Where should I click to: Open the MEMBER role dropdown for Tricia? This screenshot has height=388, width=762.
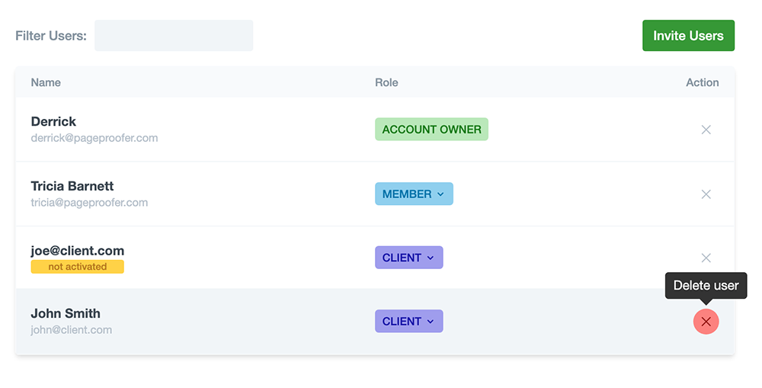[414, 194]
